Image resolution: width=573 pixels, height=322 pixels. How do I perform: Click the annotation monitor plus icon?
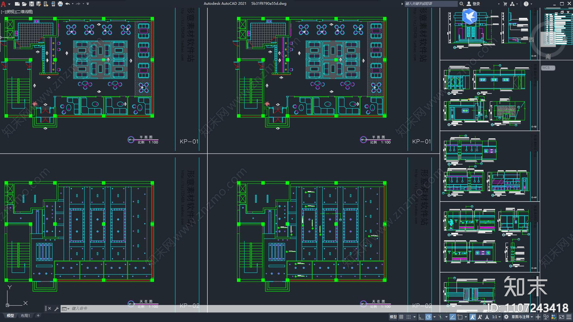[x=538, y=317]
